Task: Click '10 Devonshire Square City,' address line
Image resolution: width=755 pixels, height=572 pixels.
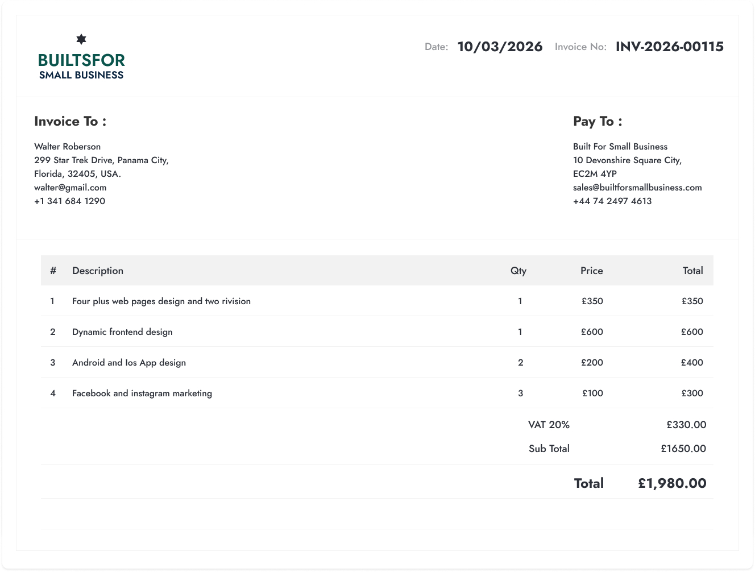Action: (627, 160)
